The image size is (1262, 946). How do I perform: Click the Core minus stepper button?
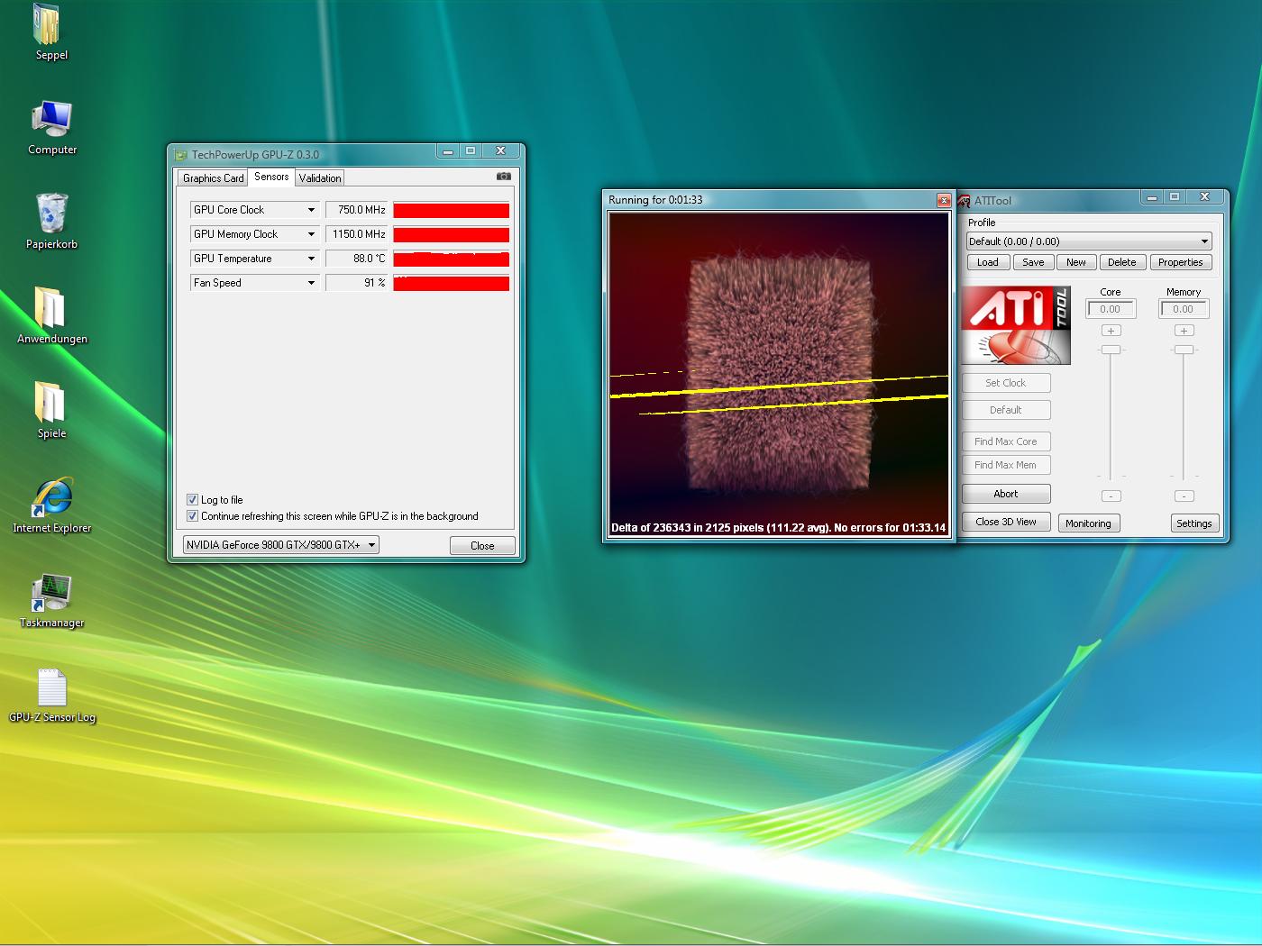point(1111,496)
